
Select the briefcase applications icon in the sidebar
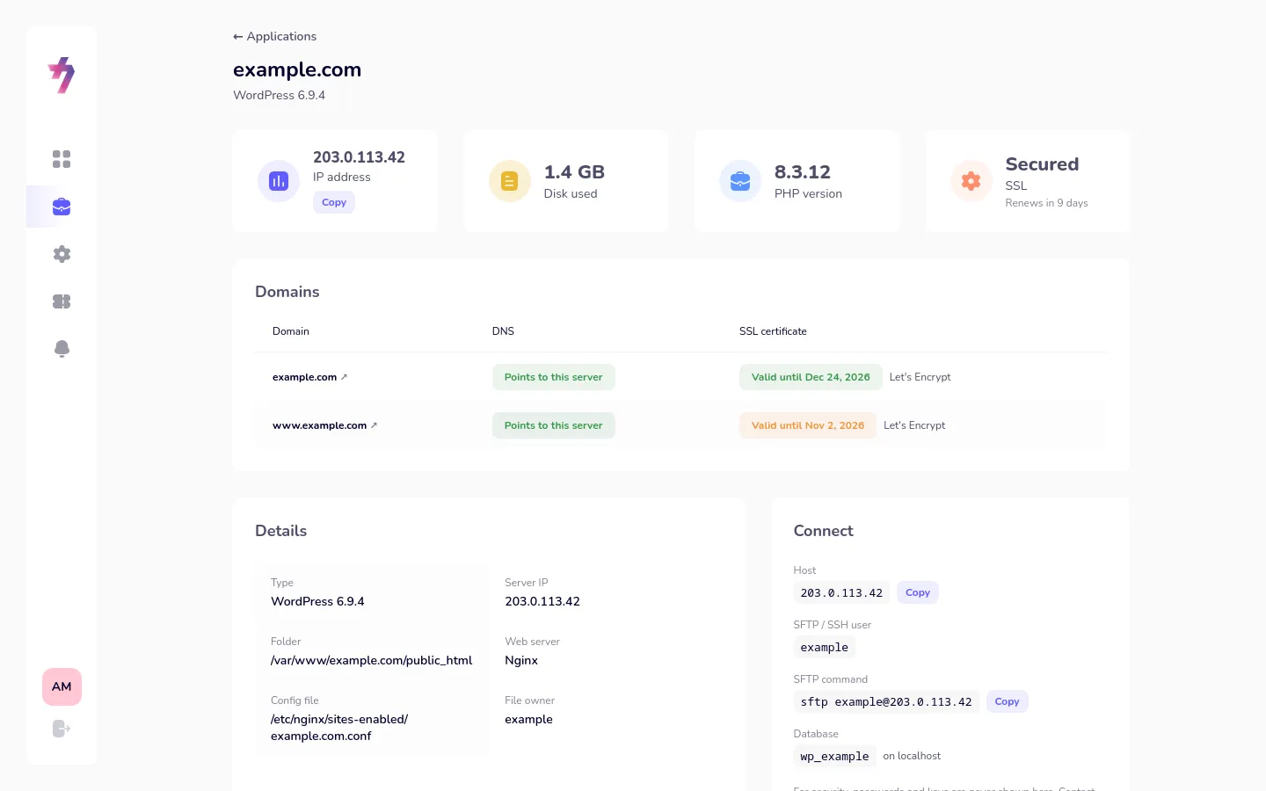[x=62, y=207]
